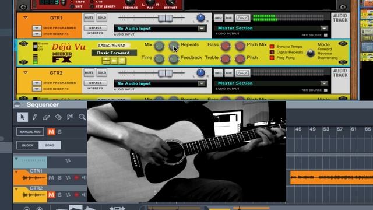373x210 pixels.
Task: Mute the GTR2 rack channel
Action: (x=89, y=73)
